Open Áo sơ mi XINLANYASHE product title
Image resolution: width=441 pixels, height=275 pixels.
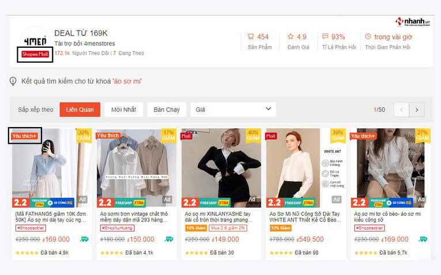click(218, 217)
